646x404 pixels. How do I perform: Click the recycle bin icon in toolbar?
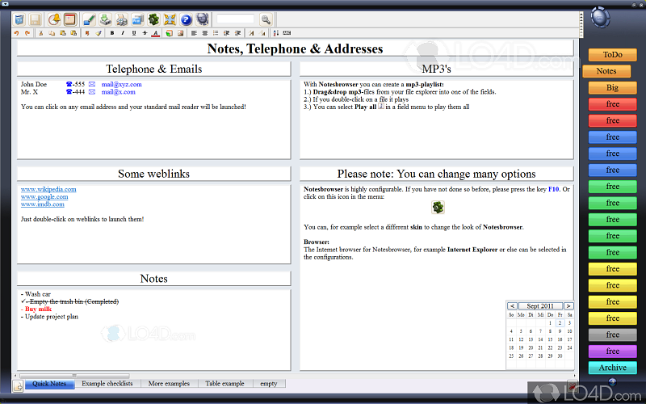19,19
